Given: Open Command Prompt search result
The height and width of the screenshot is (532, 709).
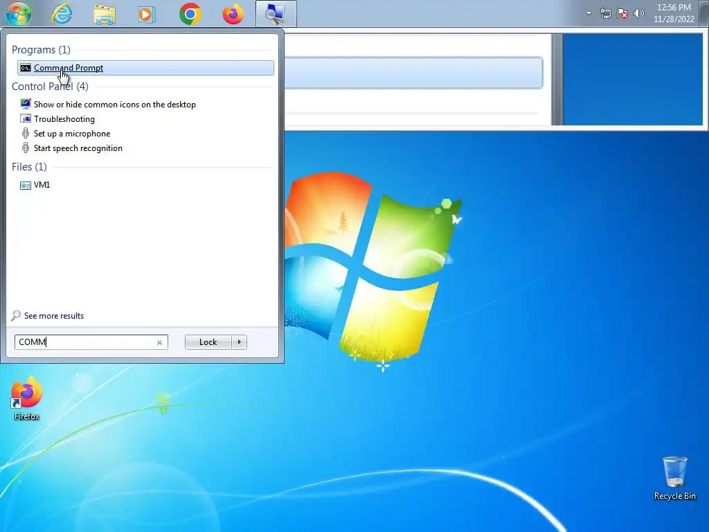Looking at the screenshot, I should point(145,68).
